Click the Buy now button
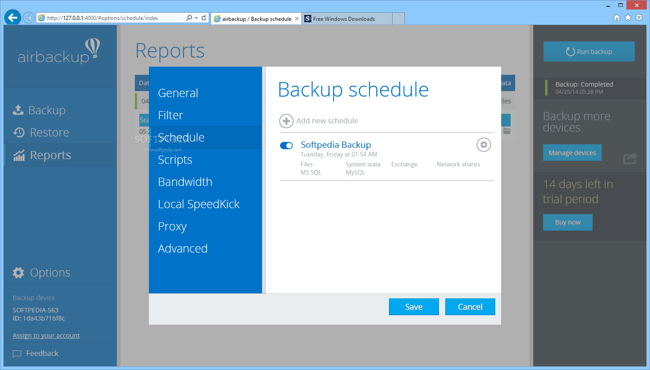This screenshot has height=370, width=650. tap(568, 222)
